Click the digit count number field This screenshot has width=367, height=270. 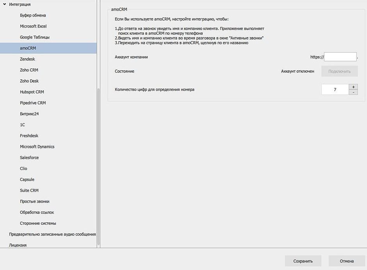pyautogui.click(x=335, y=90)
